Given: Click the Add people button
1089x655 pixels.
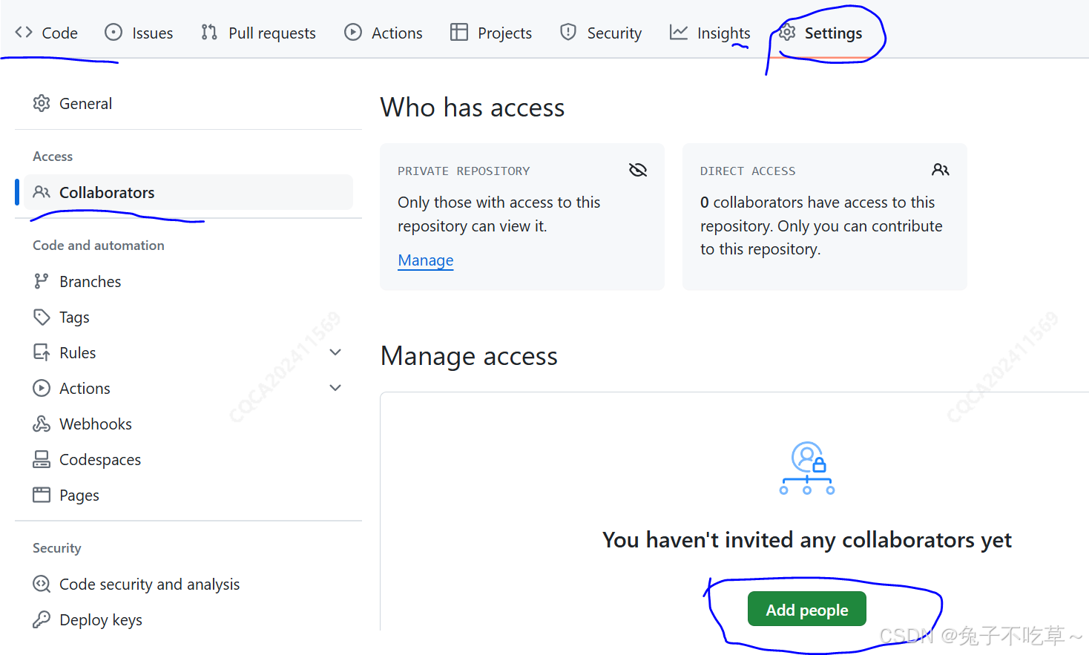Looking at the screenshot, I should (806, 609).
